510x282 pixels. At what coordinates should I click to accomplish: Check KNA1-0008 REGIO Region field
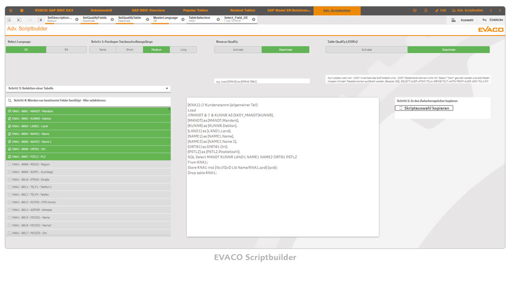(88, 165)
